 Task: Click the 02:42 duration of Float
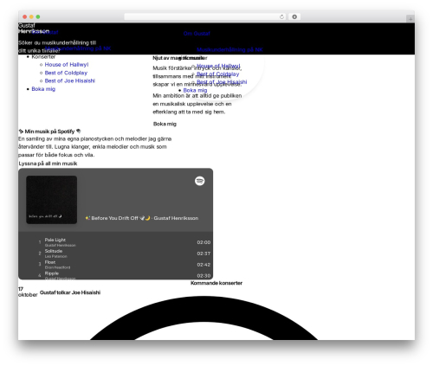tap(204, 265)
